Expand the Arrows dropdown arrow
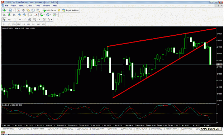224x135 pixels. click(52, 20)
